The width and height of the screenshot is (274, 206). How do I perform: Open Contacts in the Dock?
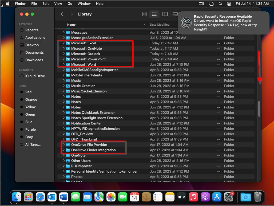[146, 197]
